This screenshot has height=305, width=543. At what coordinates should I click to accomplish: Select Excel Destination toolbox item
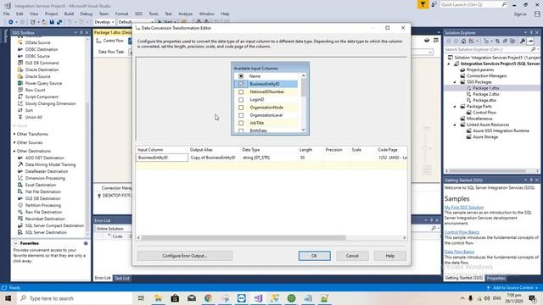tap(41, 185)
